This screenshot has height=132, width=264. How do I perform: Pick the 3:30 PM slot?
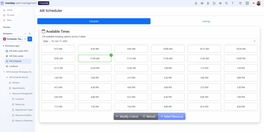pos(168,78)
